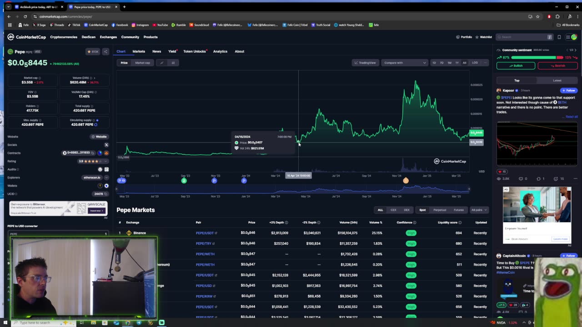Image resolution: width=582 pixels, height=327 pixels.
Task: Set chart range to 1M
Action: [x=449, y=63]
